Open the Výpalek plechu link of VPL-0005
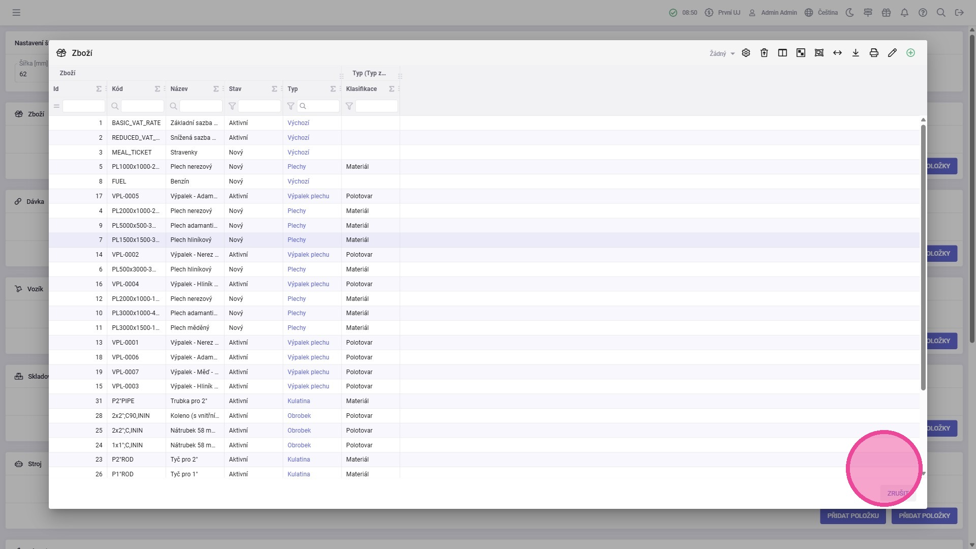 pos(308,196)
